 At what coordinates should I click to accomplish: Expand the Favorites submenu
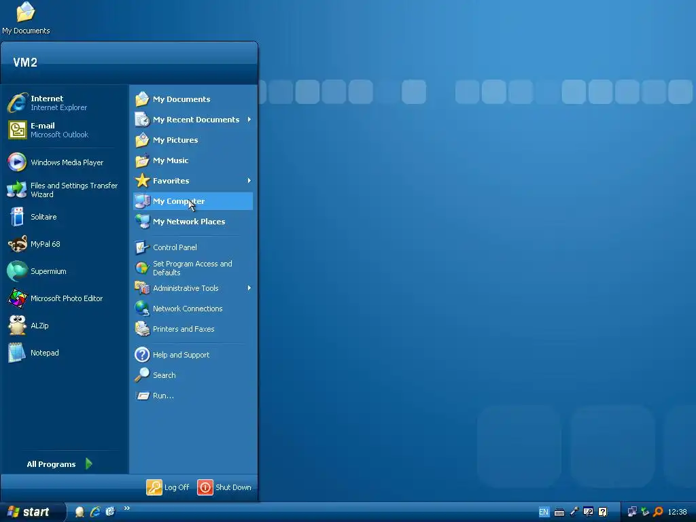[x=193, y=181]
